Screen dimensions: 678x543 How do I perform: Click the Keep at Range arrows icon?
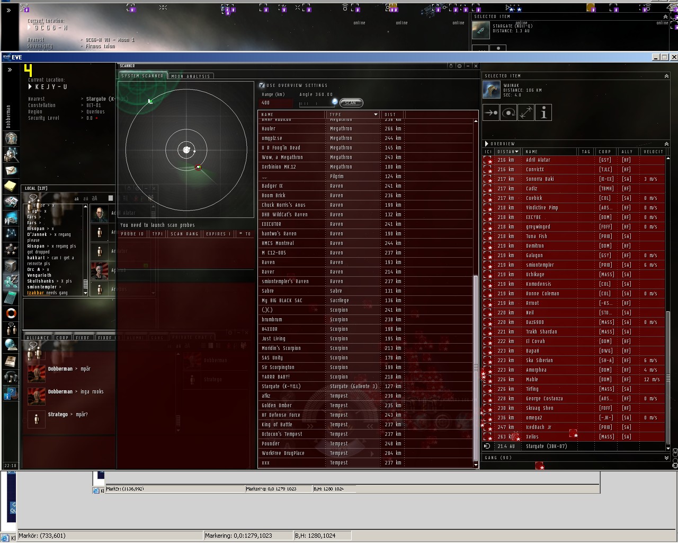[x=526, y=112]
